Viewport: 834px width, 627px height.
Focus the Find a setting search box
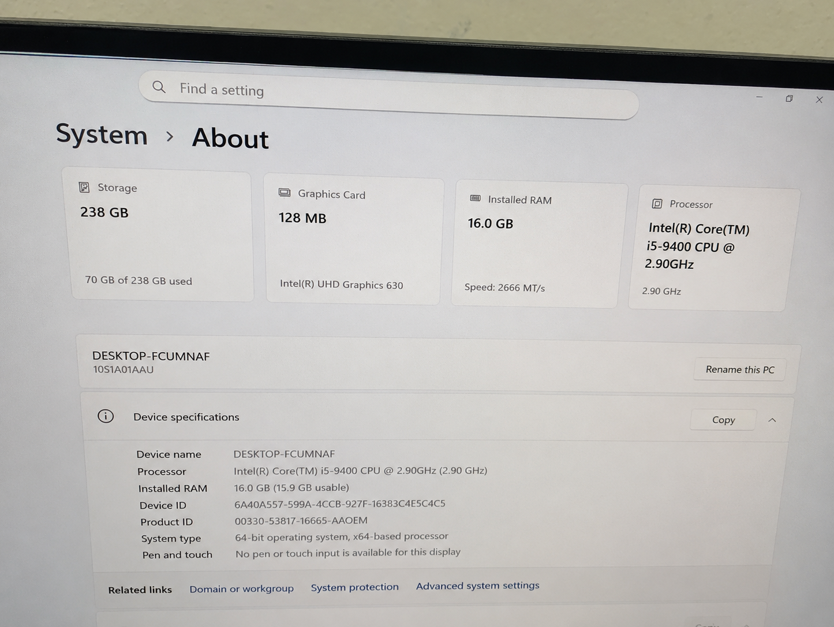388,95
